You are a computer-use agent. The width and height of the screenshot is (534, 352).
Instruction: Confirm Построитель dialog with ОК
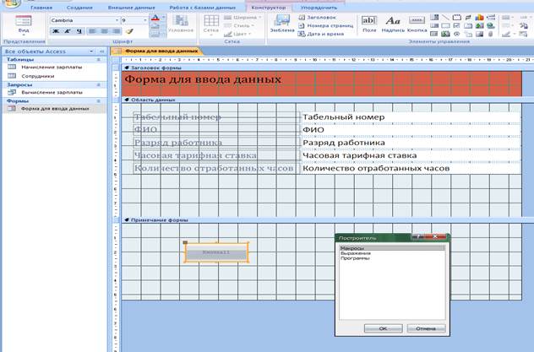(x=383, y=328)
